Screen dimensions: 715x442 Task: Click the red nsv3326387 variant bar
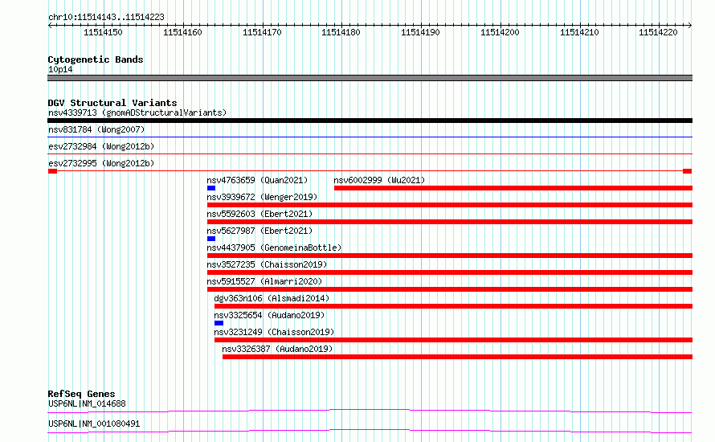click(x=457, y=357)
